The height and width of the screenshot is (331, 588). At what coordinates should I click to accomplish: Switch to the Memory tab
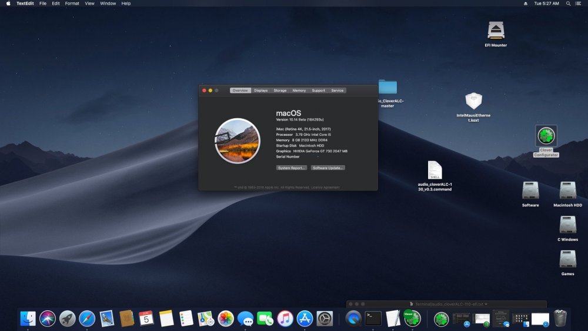299,91
